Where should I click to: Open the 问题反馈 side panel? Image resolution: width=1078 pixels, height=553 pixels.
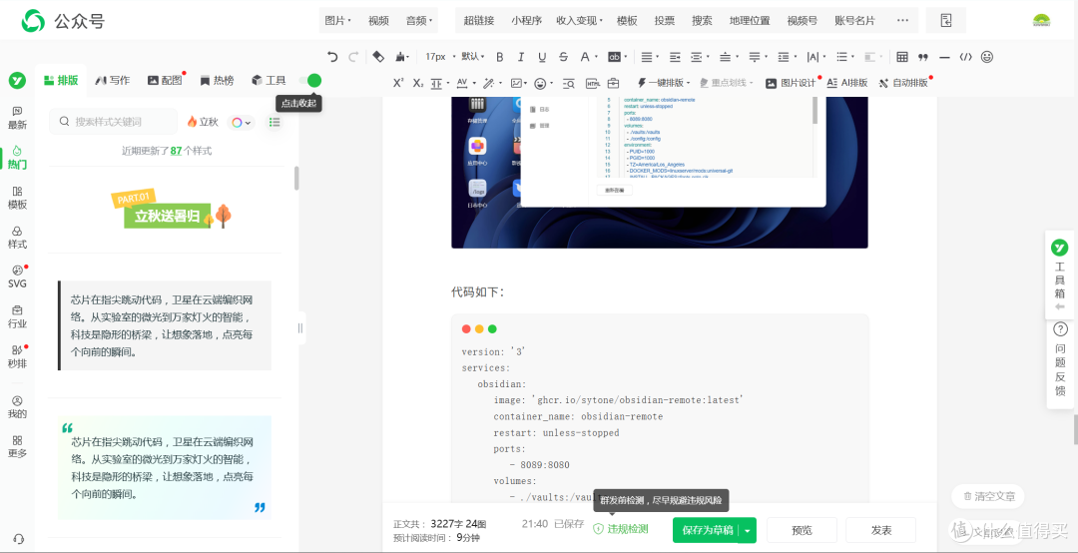coord(1059,359)
